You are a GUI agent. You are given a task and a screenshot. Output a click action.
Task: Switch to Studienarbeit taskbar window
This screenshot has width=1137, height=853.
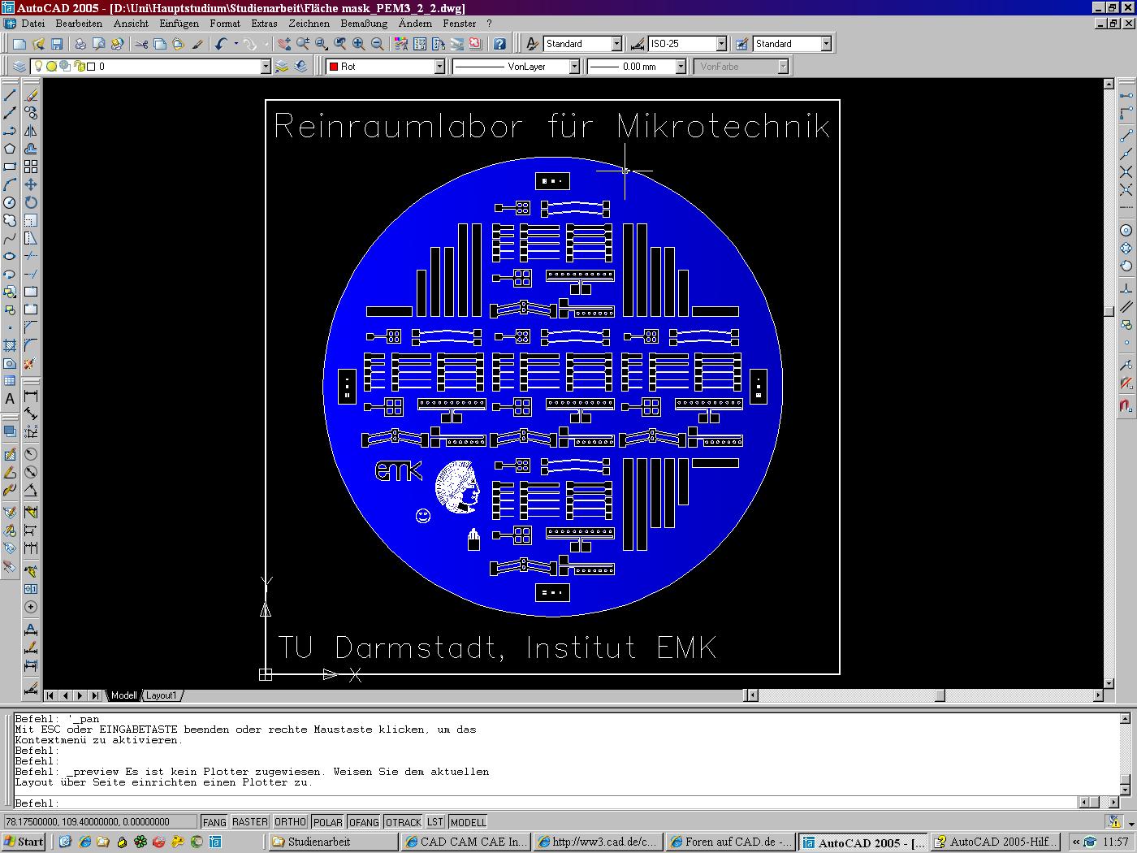pos(334,842)
